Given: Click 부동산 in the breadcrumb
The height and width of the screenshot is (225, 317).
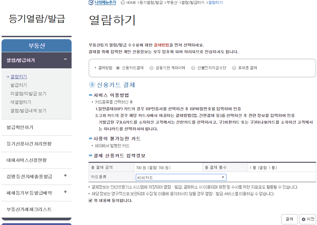Looking at the screenshot, I should [172, 3].
